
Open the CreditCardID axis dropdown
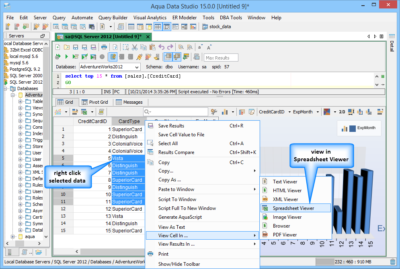point(290,112)
